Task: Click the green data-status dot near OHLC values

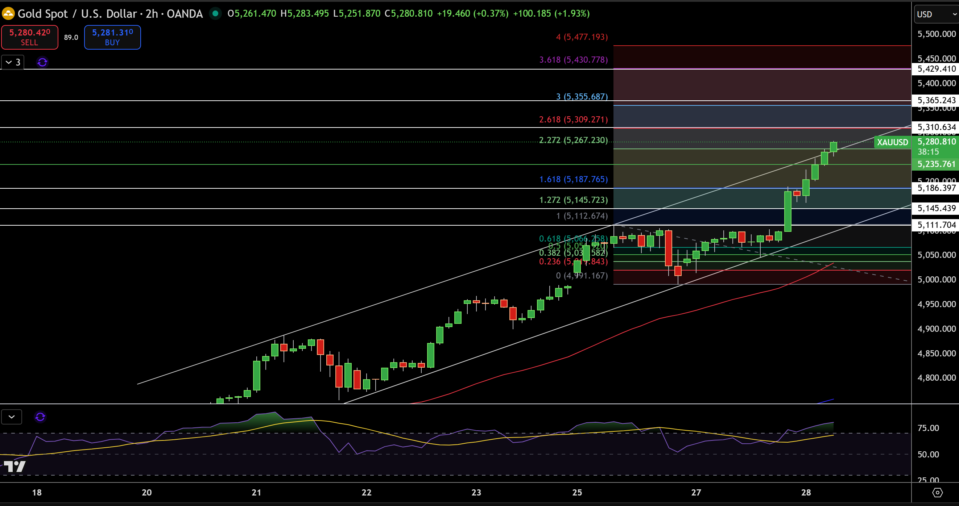Action: pyautogui.click(x=216, y=13)
